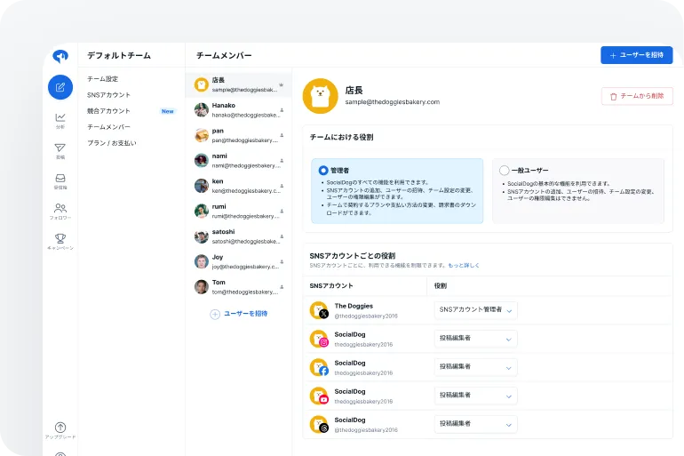Open the プラン / お支払い menu item
Screen dimensions: 684x456
tap(112, 143)
